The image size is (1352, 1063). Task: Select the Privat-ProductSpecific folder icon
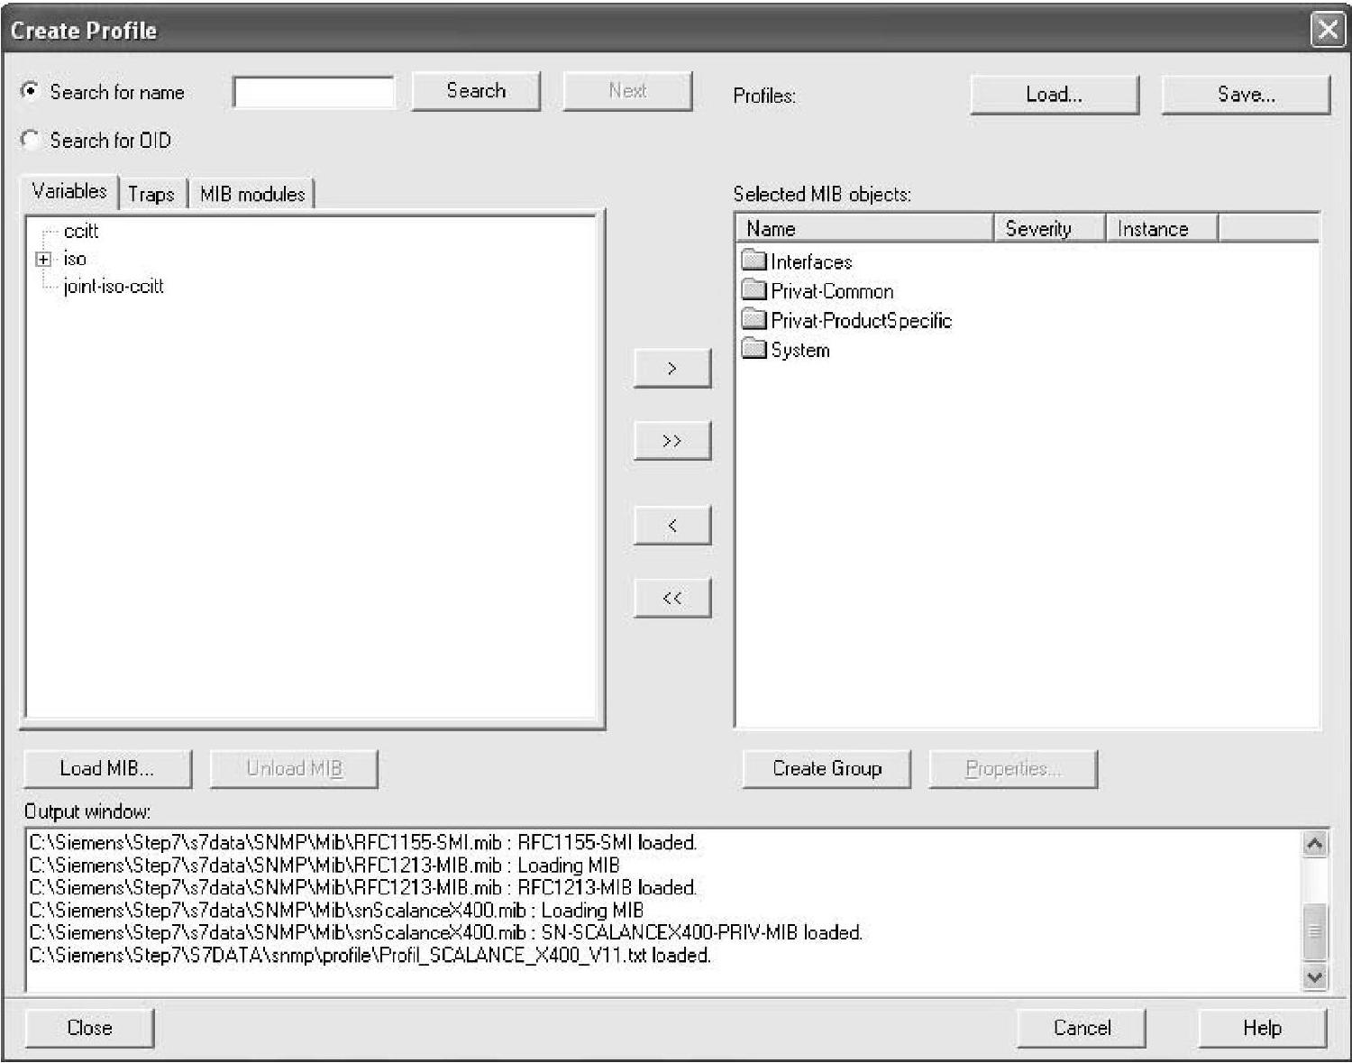[754, 320]
